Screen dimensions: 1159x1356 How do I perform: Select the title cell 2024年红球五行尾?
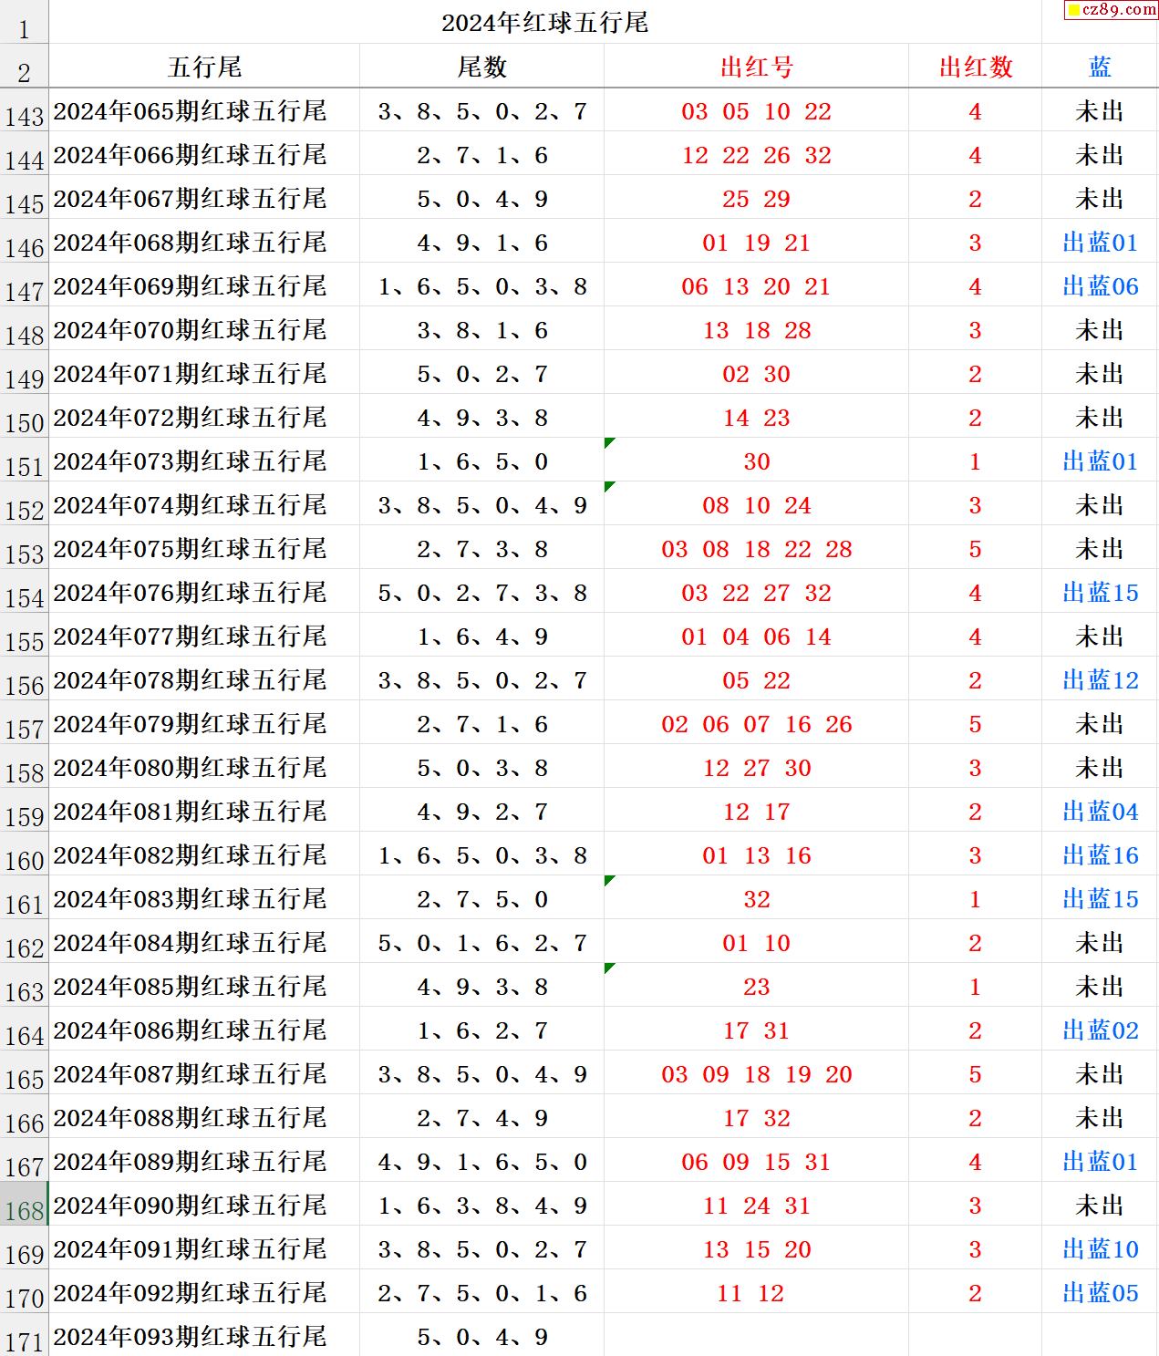click(x=544, y=23)
